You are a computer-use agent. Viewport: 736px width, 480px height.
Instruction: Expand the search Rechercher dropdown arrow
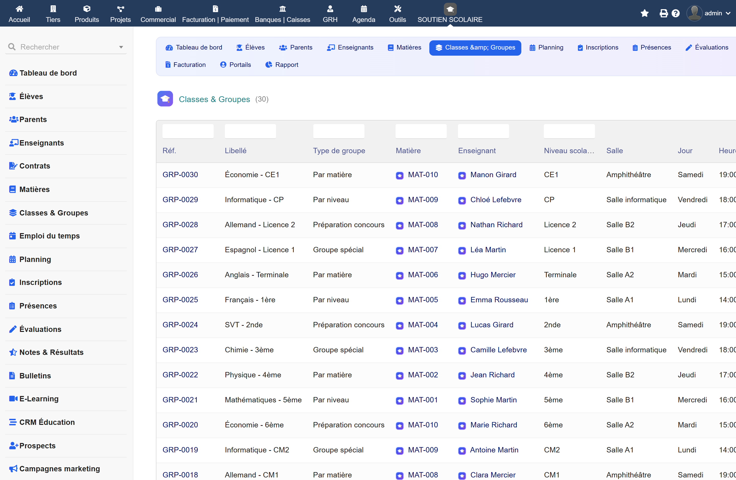point(121,47)
